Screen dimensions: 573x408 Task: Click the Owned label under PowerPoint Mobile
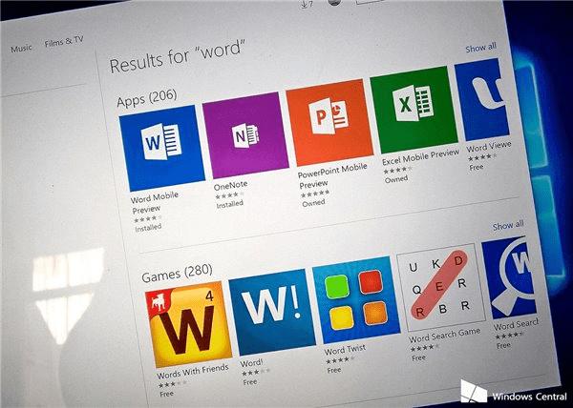(313, 203)
